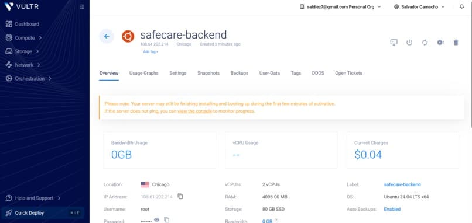Click the restart server icon
Viewport: 472px width, 223px height.
click(x=425, y=42)
